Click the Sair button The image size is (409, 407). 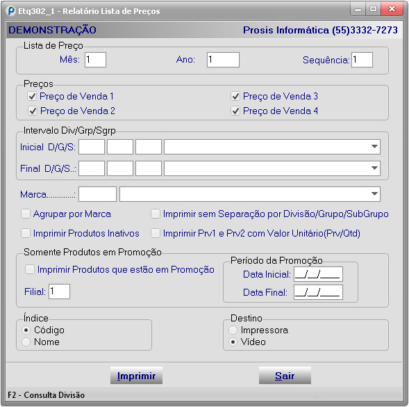(x=285, y=376)
